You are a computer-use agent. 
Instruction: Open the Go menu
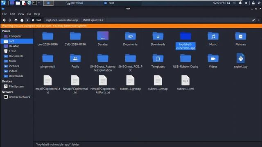tap(29, 14)
